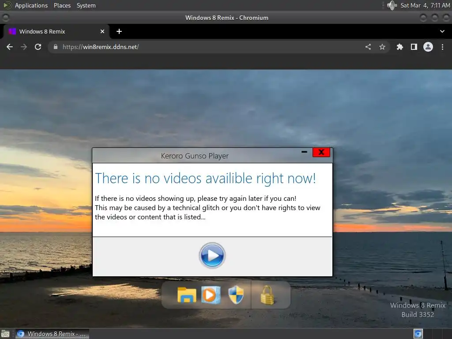View site security padlock info
Image resolution: width=452 pixels, height=339 pixels.
point(56,47)
